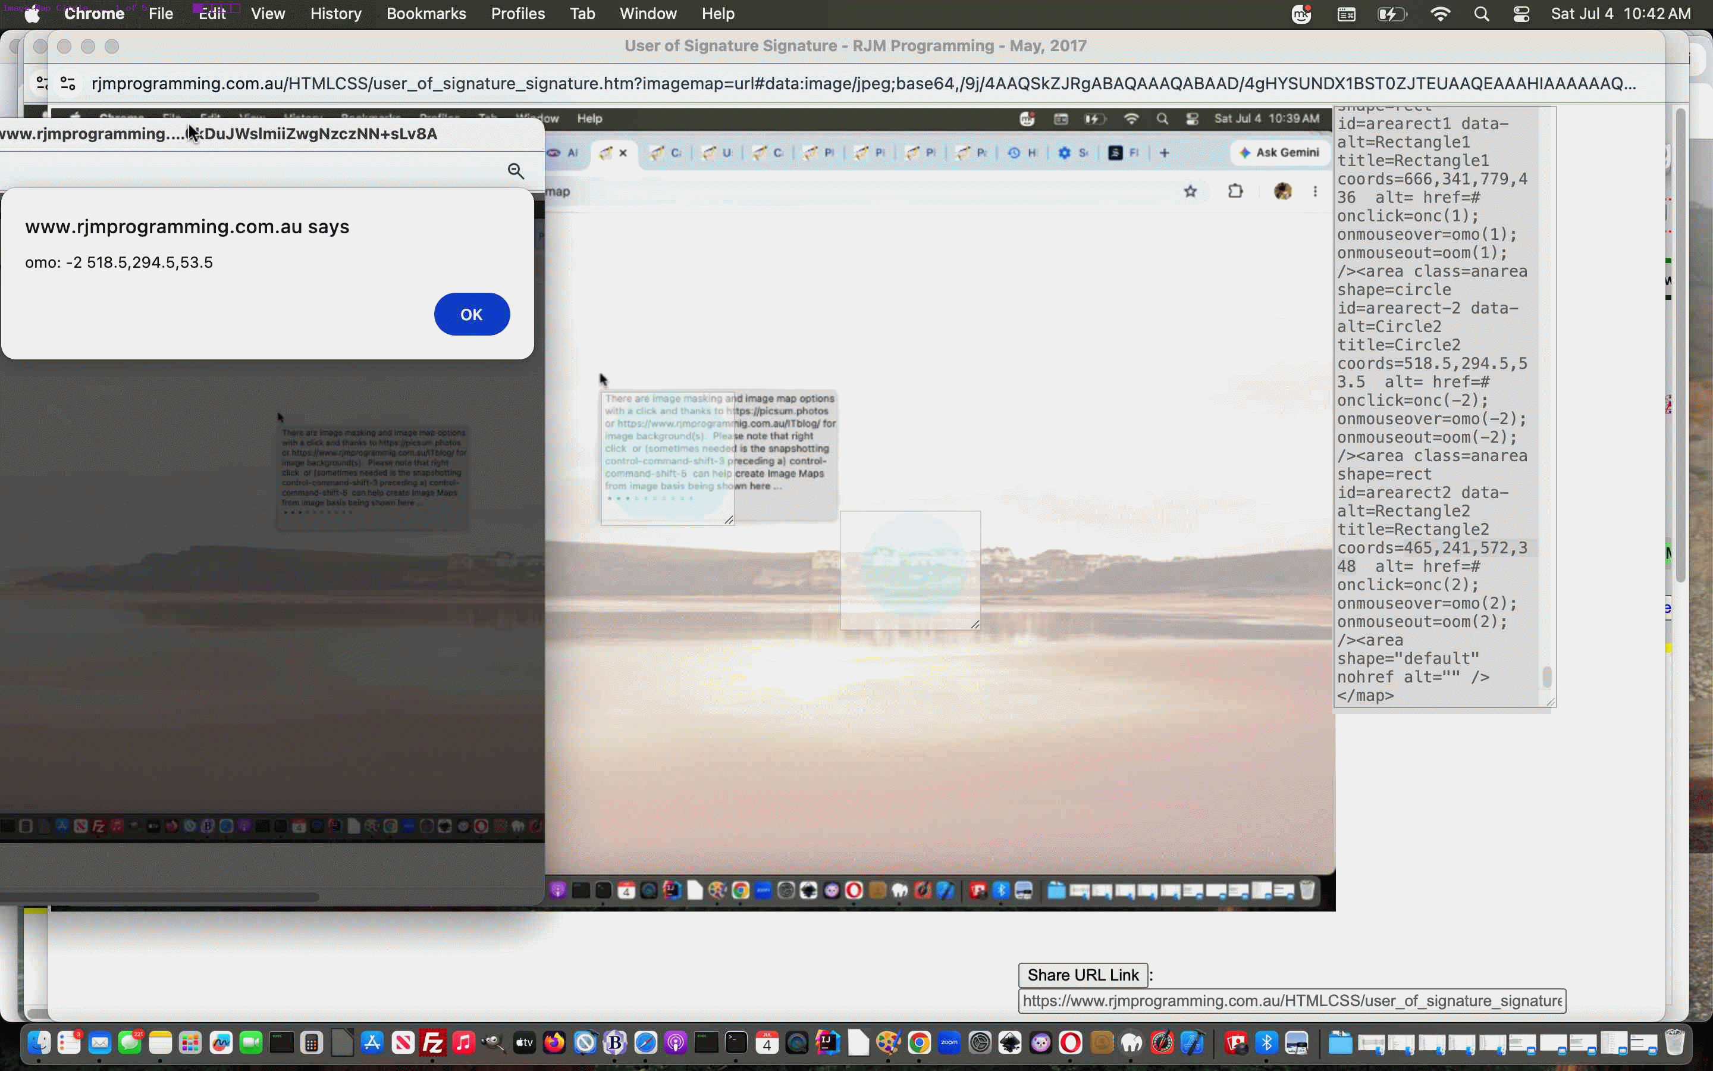
Task: Open Photo Booth from the Dock
Action: tap(1237, 1042)
